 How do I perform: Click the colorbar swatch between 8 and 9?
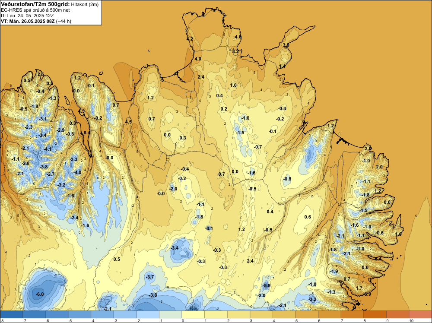coord(375,314)
